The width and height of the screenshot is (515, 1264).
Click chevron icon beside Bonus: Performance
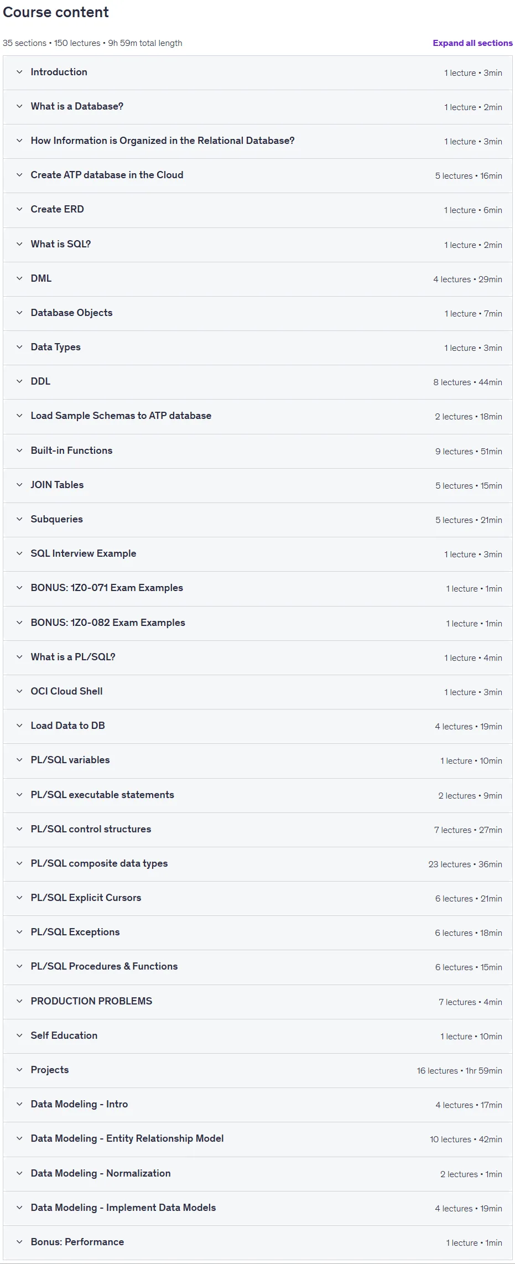(19, 1242)
